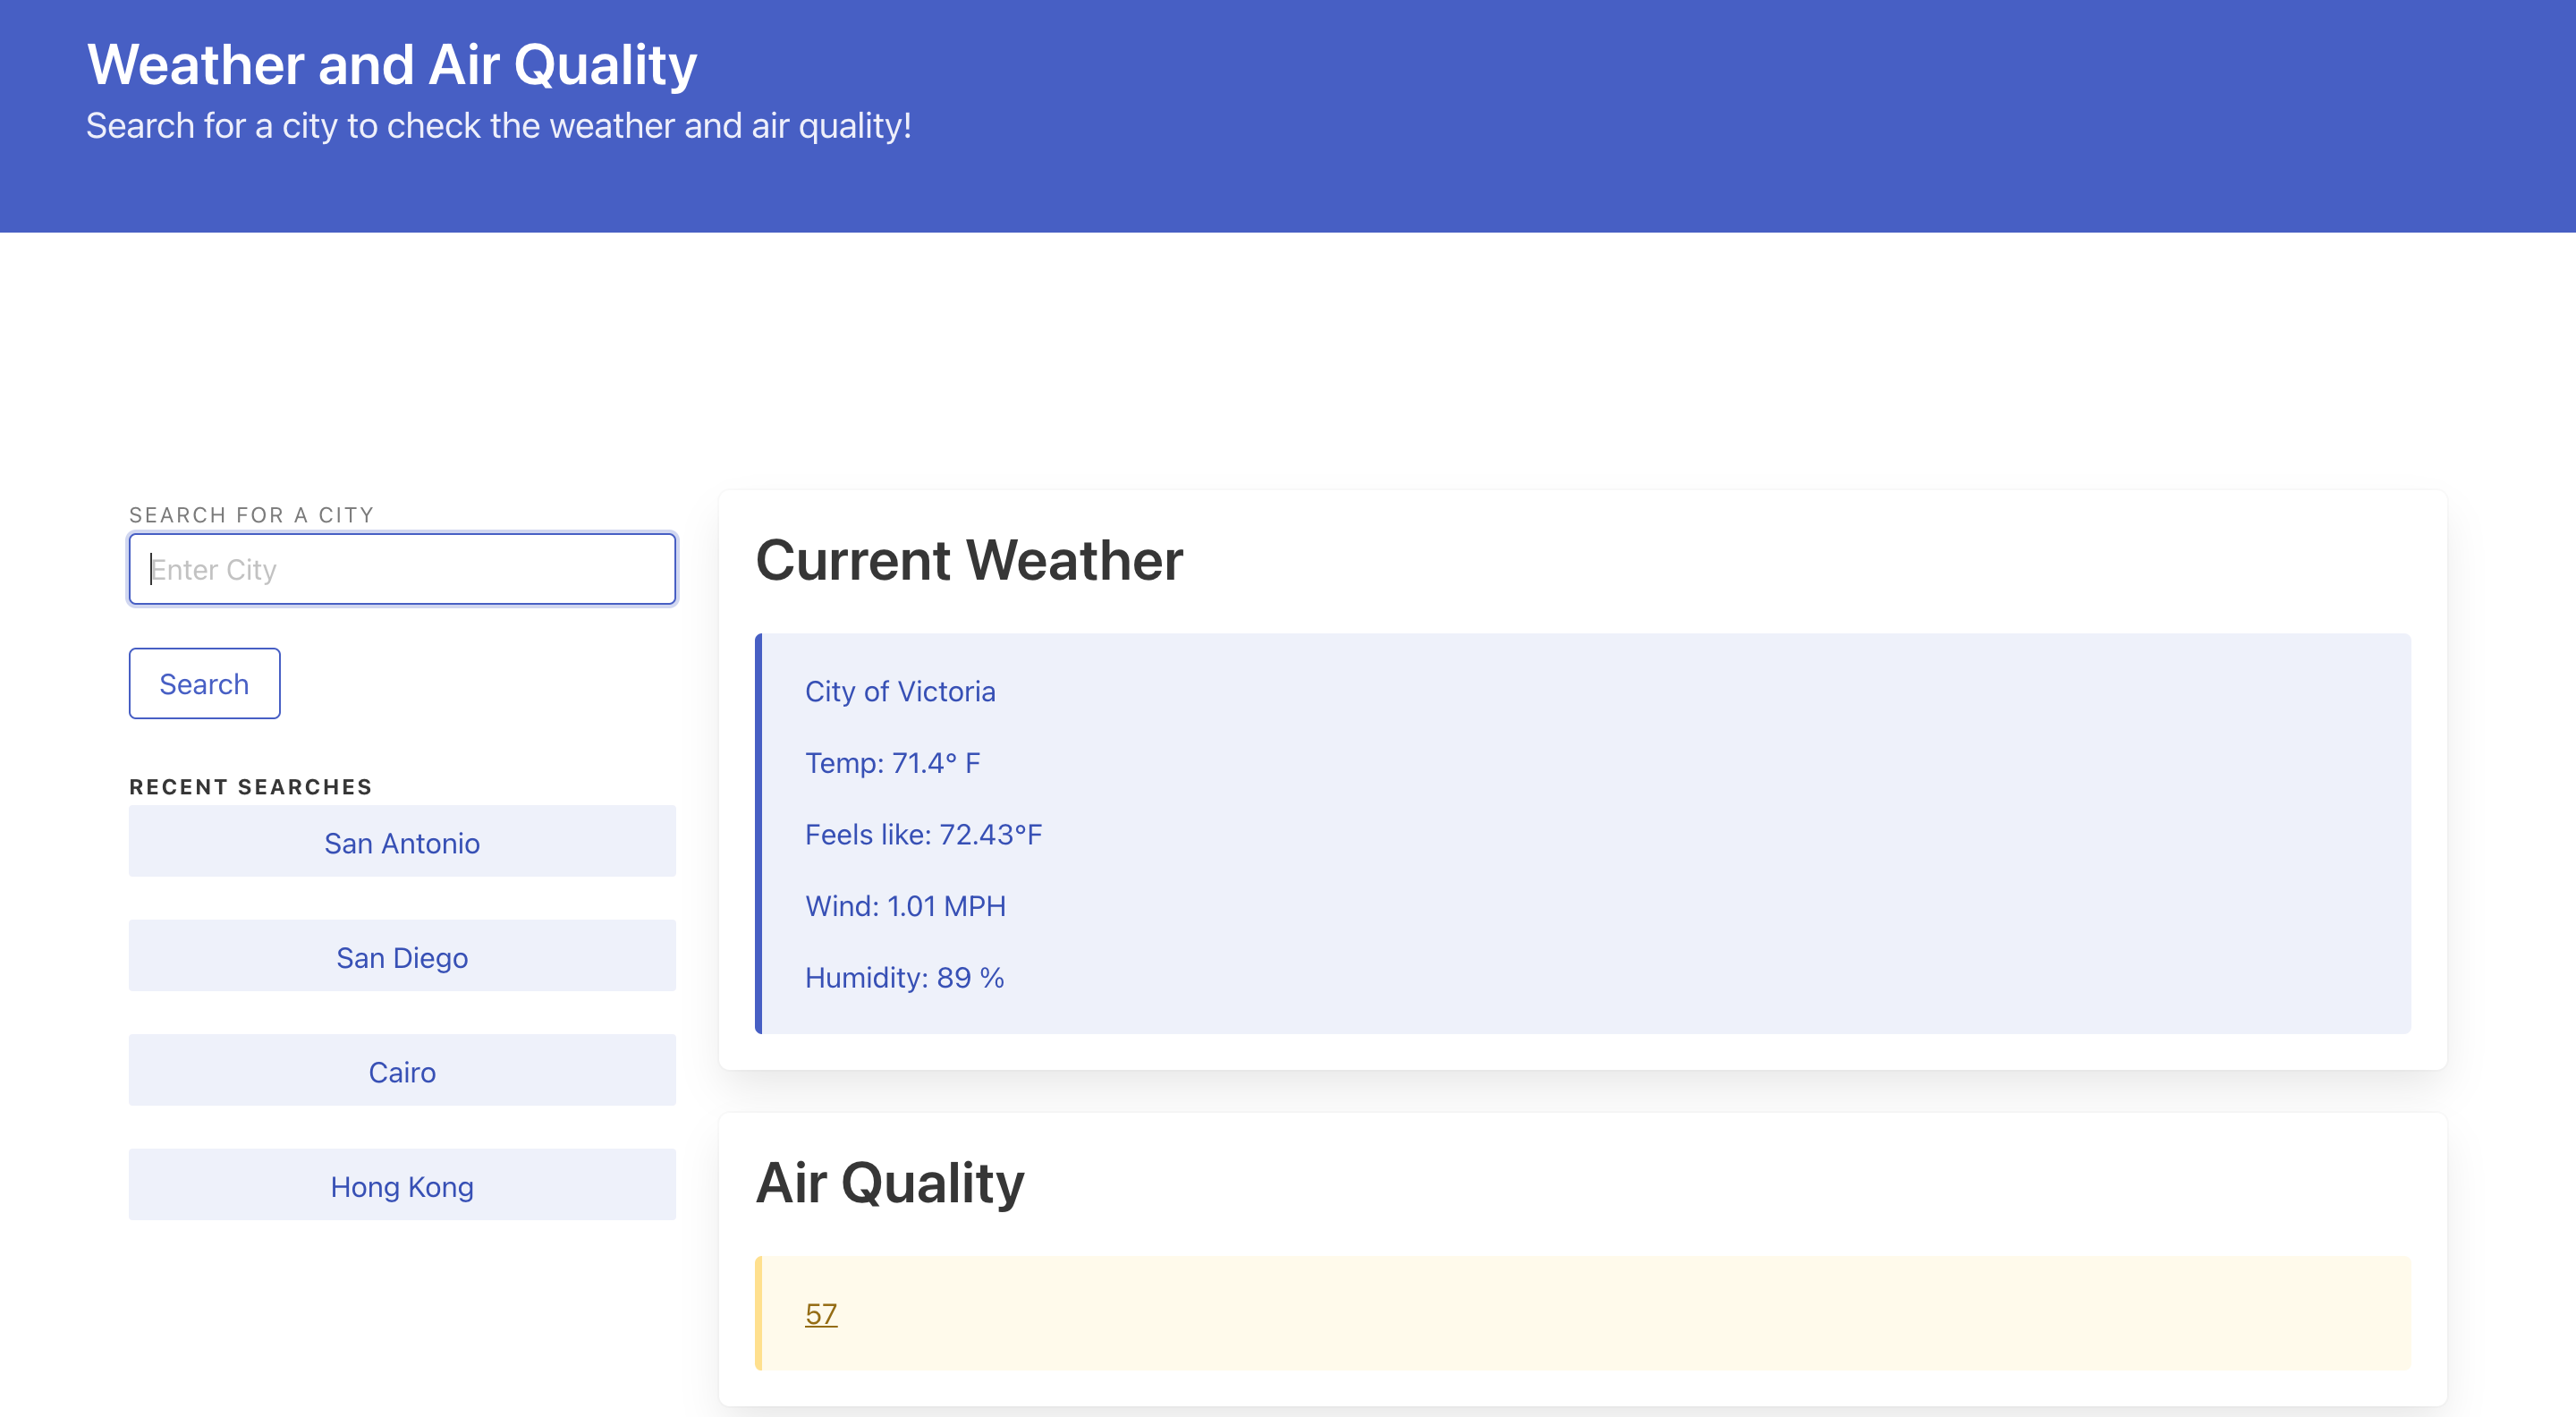Viewport: 2576px width, 1417px height.
Task: Click the Feels like: 72.43°F text
Action: coord(923,833)
